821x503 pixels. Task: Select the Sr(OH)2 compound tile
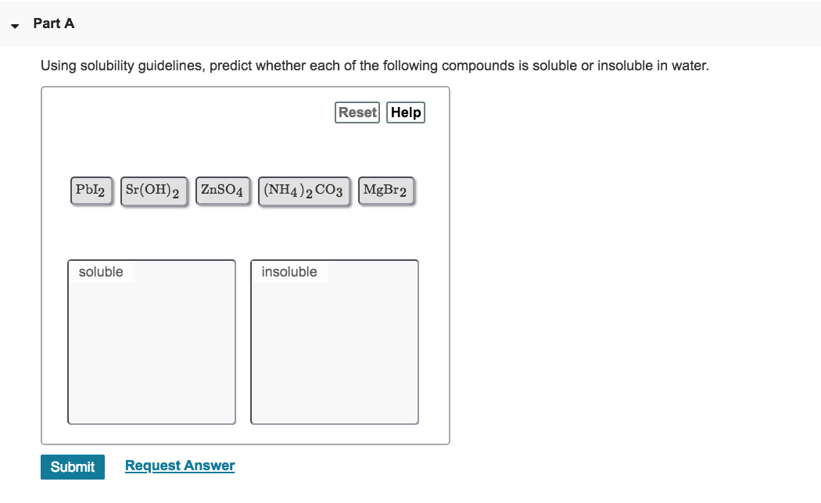click(153, 191)
